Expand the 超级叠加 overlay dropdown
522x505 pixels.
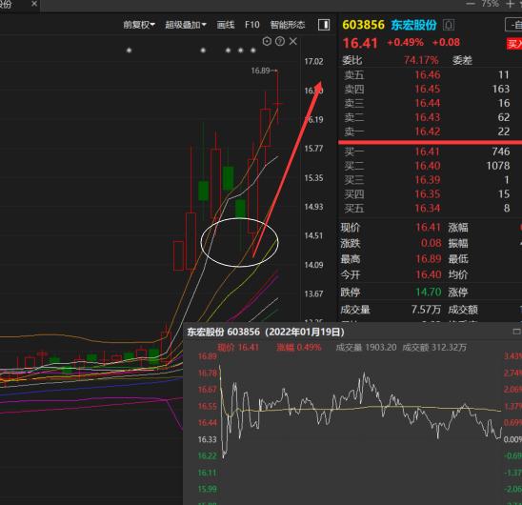click(186, 25)
